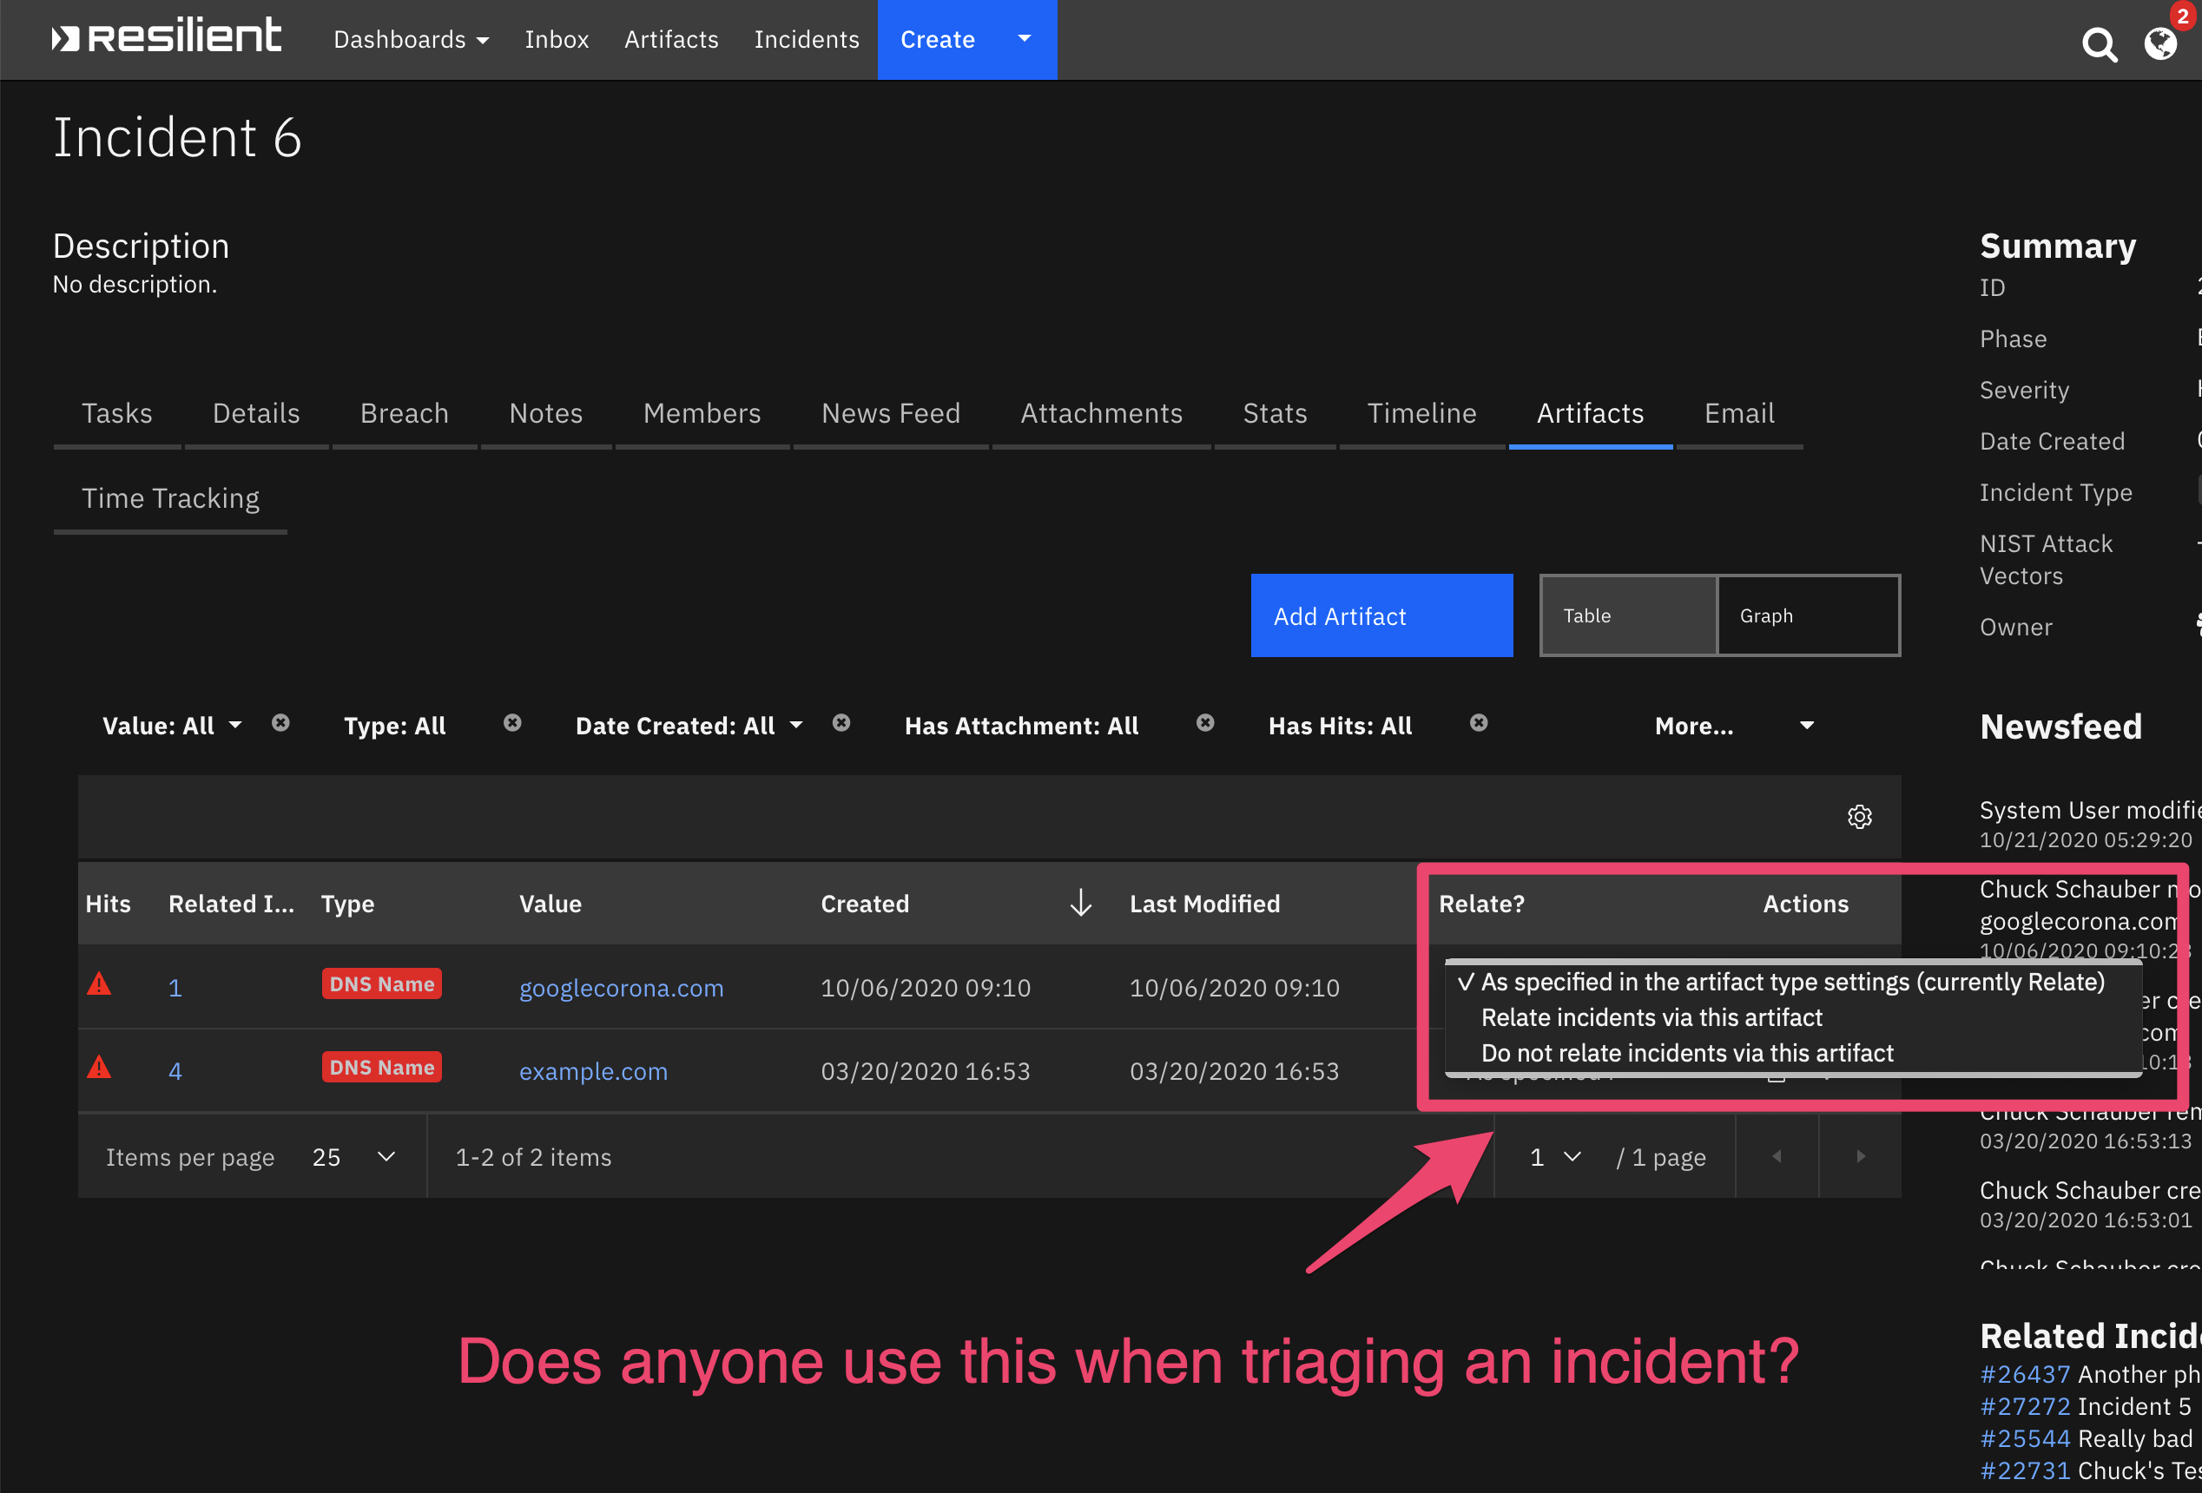This screenshot has width=2202, height=1493.
Task: Expand the More... filters dropdown
Action: click(1734, 726)
